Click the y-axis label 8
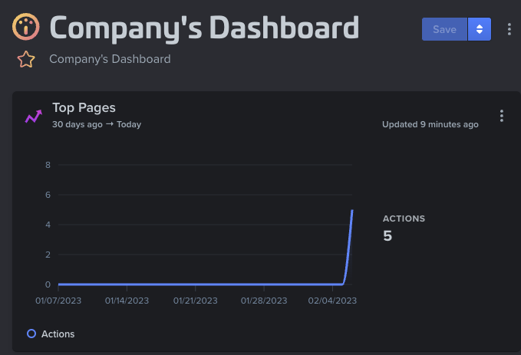Screen dimensions: 521x355 (x=48, y=165)
